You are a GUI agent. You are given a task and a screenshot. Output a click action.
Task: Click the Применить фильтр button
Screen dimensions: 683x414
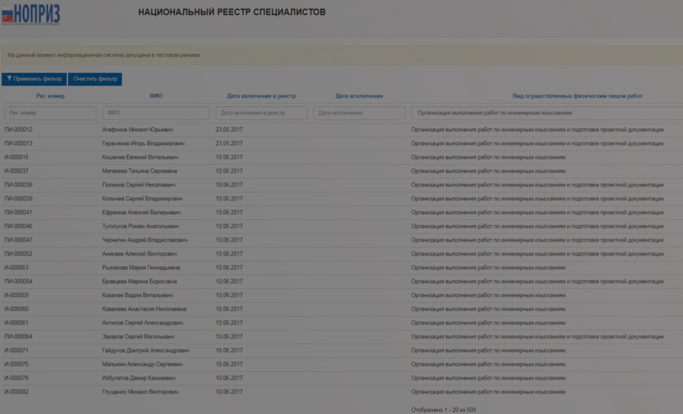point(34,79)
